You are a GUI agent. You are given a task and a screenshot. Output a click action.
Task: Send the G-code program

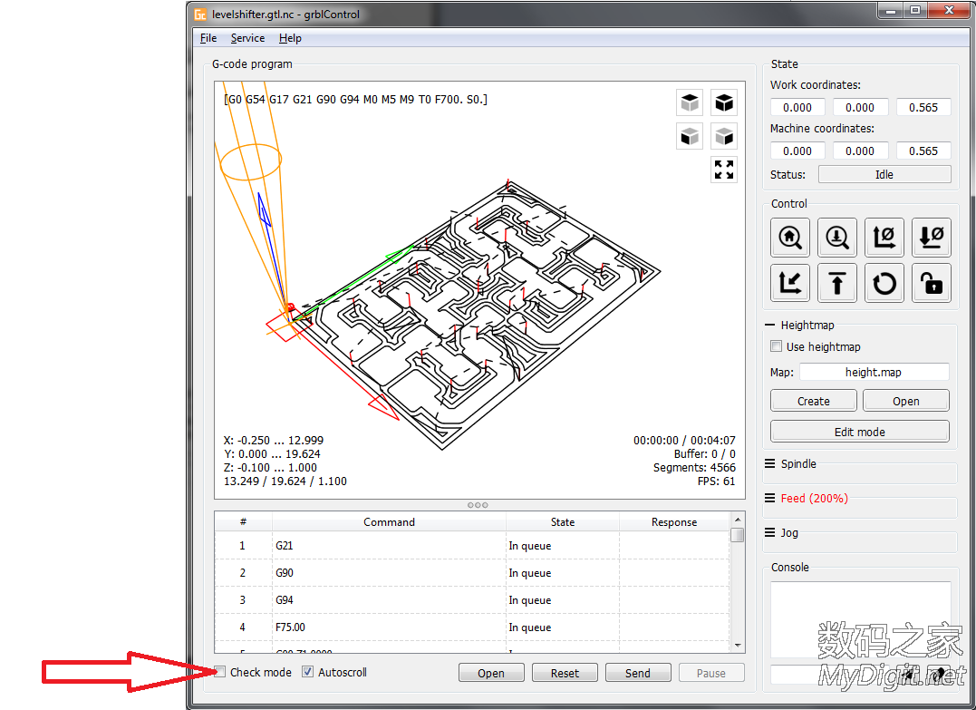pyautogui.click(x=638, y=673)
